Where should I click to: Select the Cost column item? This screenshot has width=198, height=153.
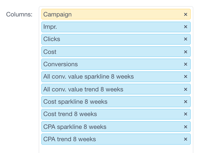pos(50,52)
